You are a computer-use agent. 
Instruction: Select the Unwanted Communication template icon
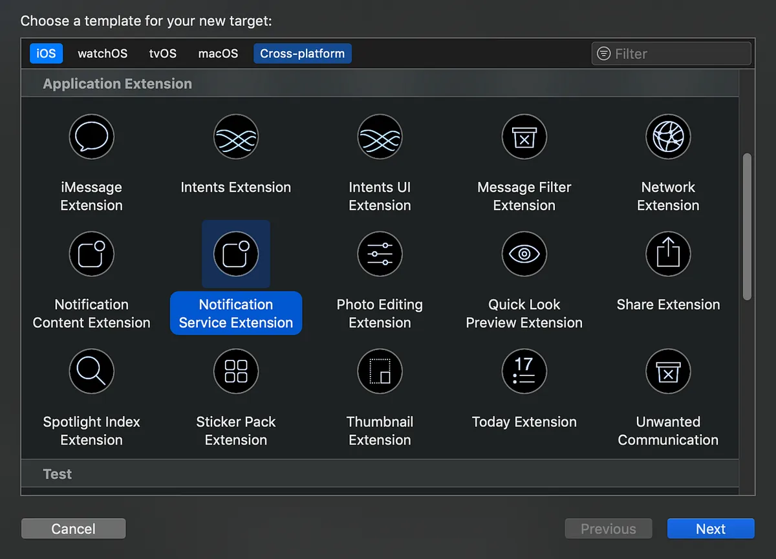click(668, 371)
